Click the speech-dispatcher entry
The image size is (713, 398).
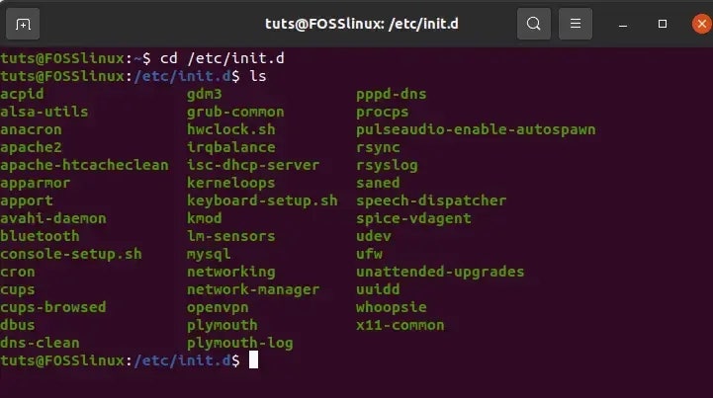tap(431, 200)
